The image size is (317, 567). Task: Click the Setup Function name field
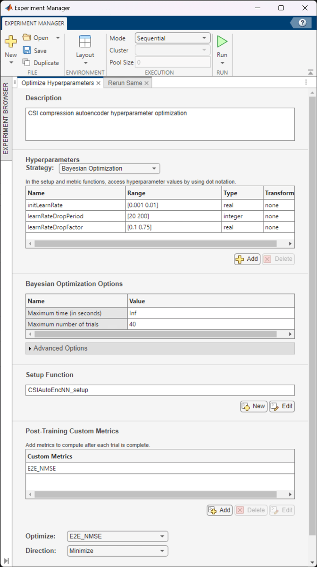coord(160,390)
